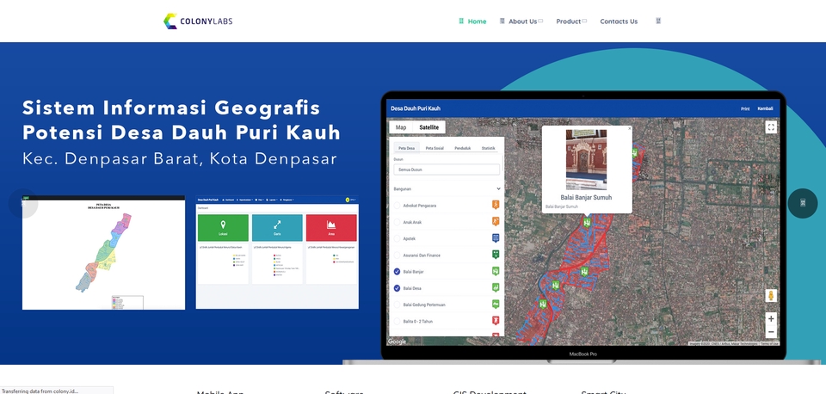Click the Street View pegman icon
826x394 pixels.
[771, 296]
